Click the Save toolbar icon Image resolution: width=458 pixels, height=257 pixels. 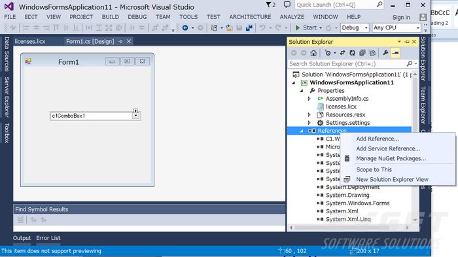click(239, 27)
